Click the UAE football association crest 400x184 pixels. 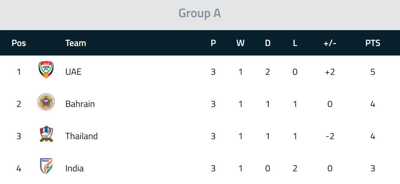click(x=46, y=69)
